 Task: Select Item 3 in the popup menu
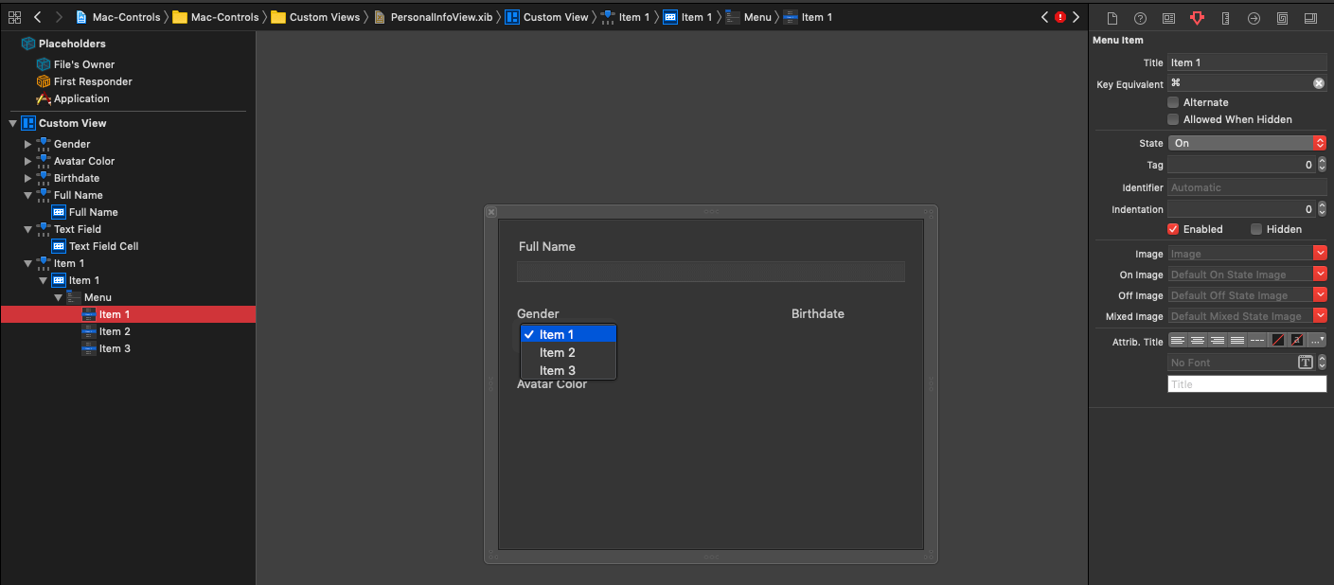[x=558, y=370]
